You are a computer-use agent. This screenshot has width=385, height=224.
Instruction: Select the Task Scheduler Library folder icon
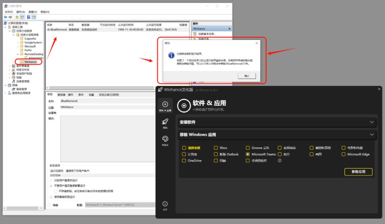pos(17,35)
